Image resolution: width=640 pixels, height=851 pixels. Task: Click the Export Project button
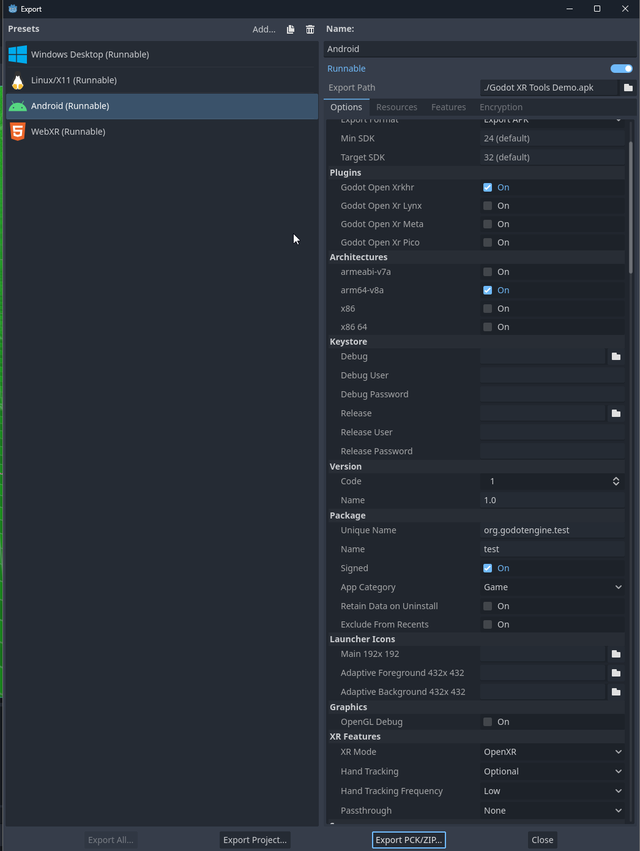pyautogui.click(x=255, y=840)
